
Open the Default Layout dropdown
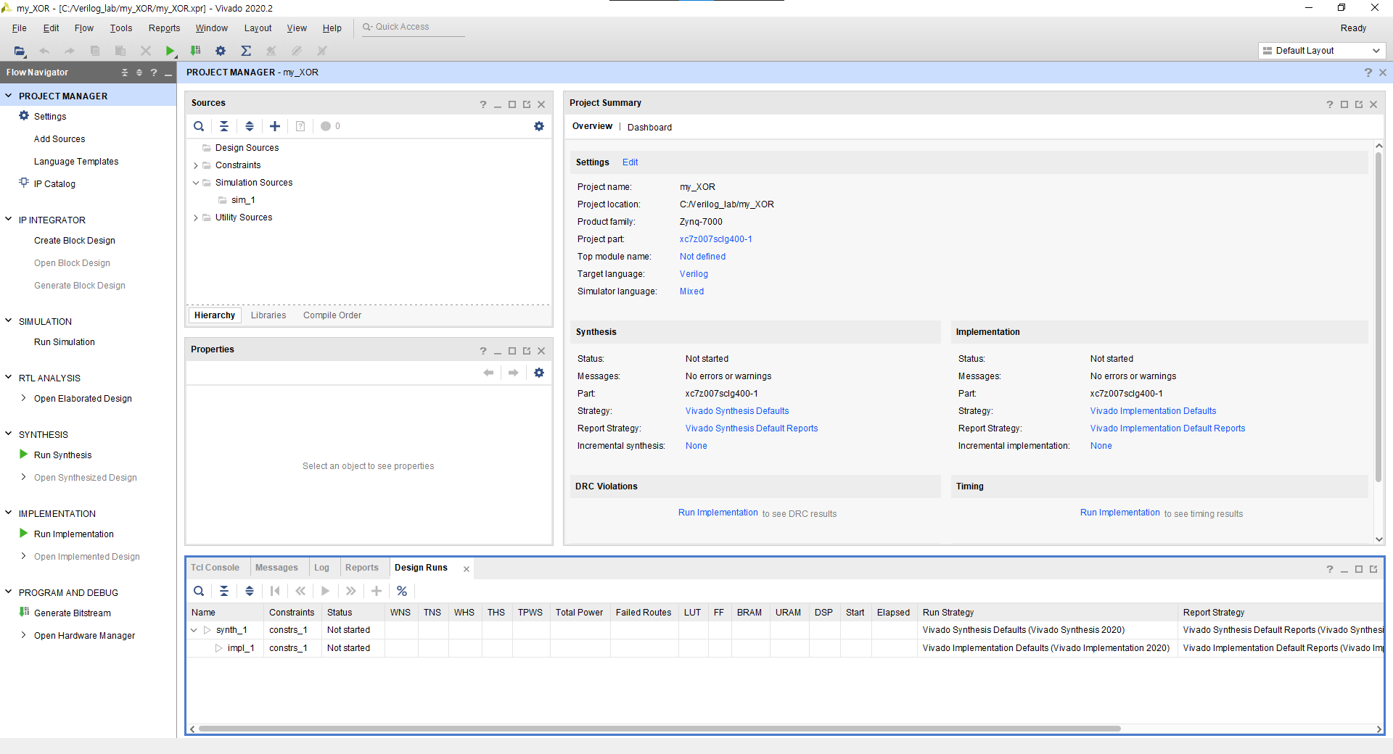(x=1322, y=51)
